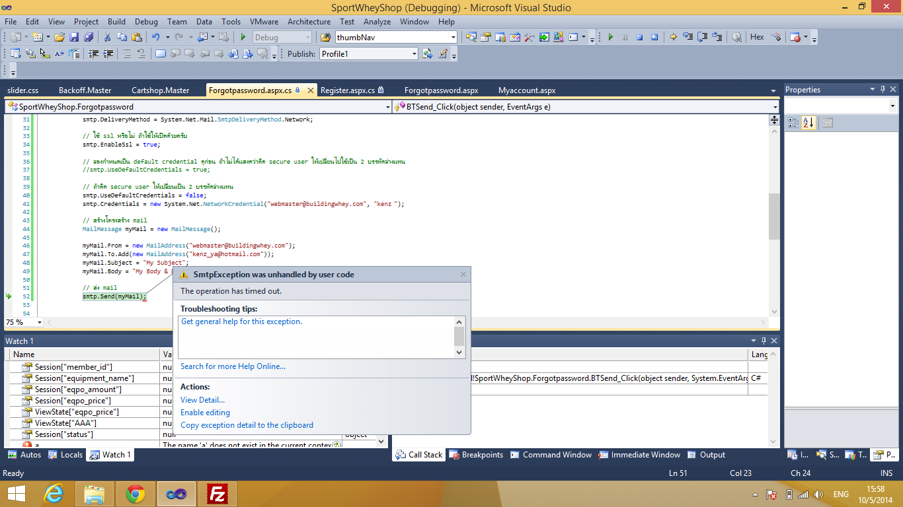The height and width of the screenshot is (507, 903).
Task: Open the Analyze menu
Action: (x=377, y=21)
